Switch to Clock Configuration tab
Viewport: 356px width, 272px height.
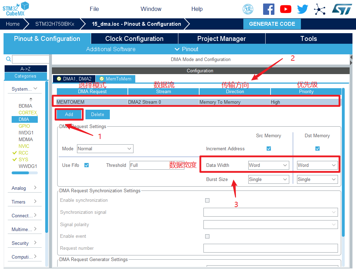134,39
